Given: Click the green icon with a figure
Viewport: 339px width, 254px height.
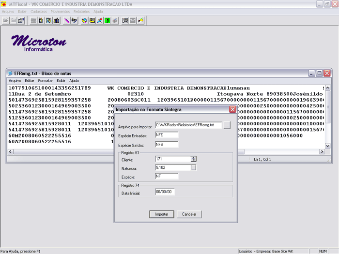Looking at the screenshot, I should point(108,20).
